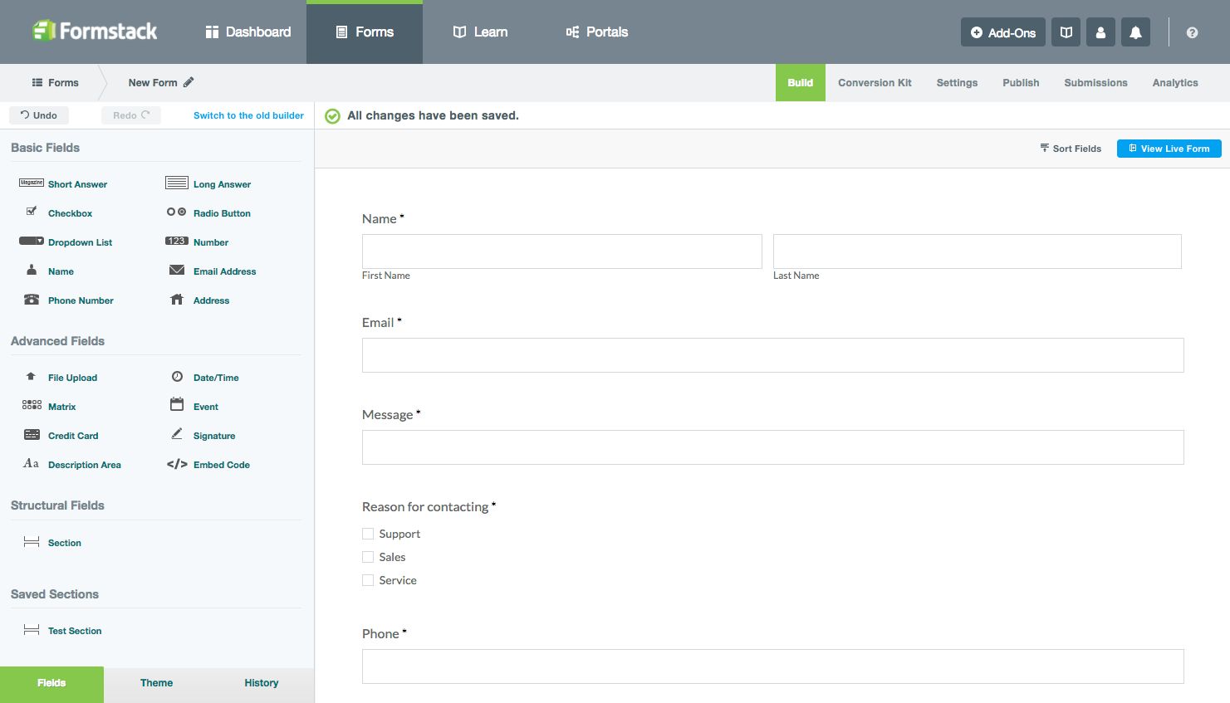Switch to the Theme tab
The image size is (1230, 703).
click(156, 683)
